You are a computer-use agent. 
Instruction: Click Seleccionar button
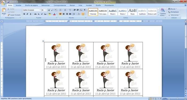[x=174, y=15]
